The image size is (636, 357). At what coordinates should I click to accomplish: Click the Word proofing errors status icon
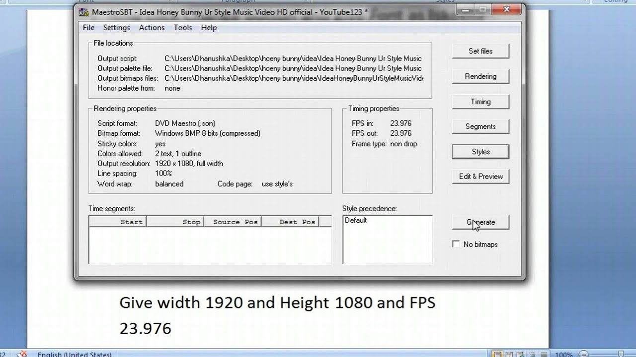click(x=22, y=354)
